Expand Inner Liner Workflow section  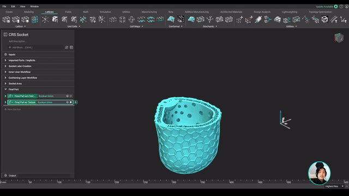[5, 72]
